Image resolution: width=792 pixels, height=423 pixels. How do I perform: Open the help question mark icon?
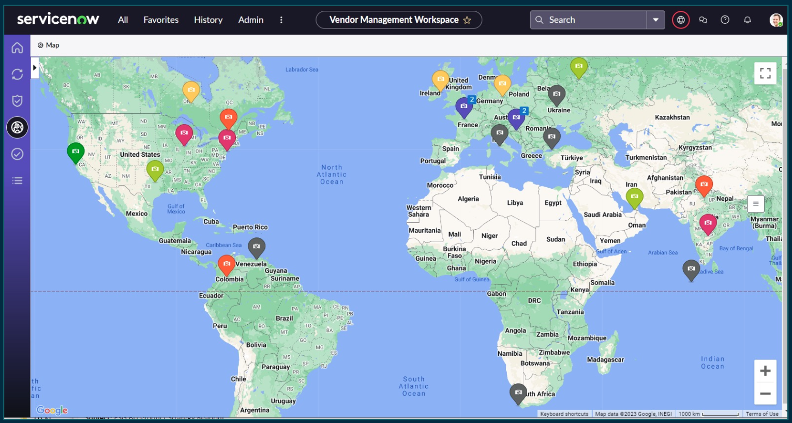(725, 20)
